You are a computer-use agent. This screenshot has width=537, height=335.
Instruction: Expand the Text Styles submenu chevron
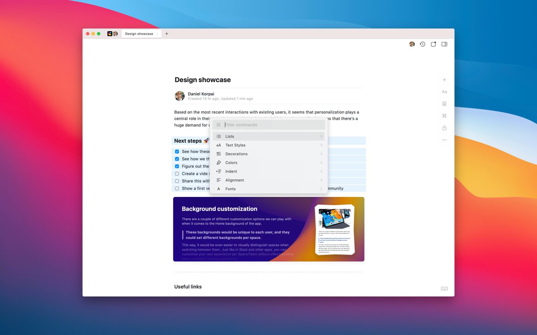[x=321, y=145]
